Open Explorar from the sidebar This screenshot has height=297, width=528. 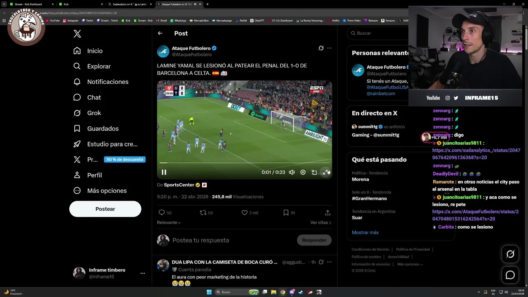click(x=92, y=66)
